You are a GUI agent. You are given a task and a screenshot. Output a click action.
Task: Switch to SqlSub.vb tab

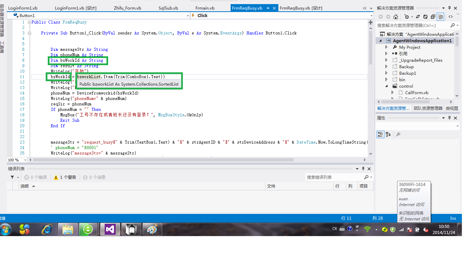pyautogui.click(x=168, y=8)
